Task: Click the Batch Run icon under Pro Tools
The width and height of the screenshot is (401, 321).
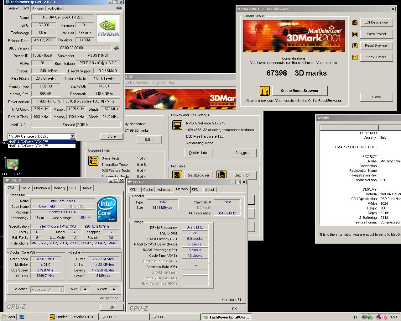Action: point(221,175)
